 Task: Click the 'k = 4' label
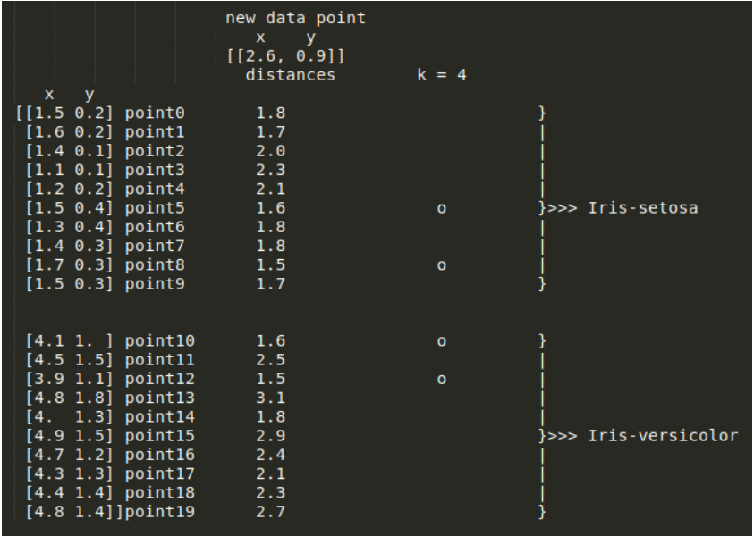click(x=442, y=75)
